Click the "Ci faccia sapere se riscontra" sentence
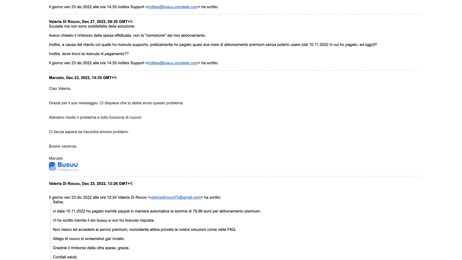This screenshot has height=260, width=462. [x=89, y=132]
